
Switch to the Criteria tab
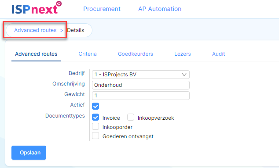[88, 54]
